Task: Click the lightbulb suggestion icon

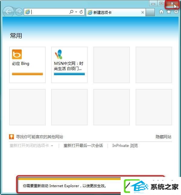Action: (11, 137)
